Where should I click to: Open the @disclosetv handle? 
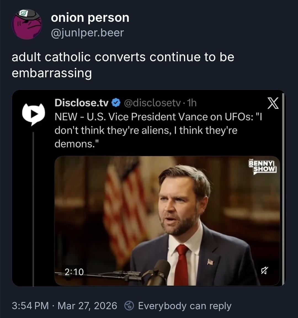pos(153,103)
